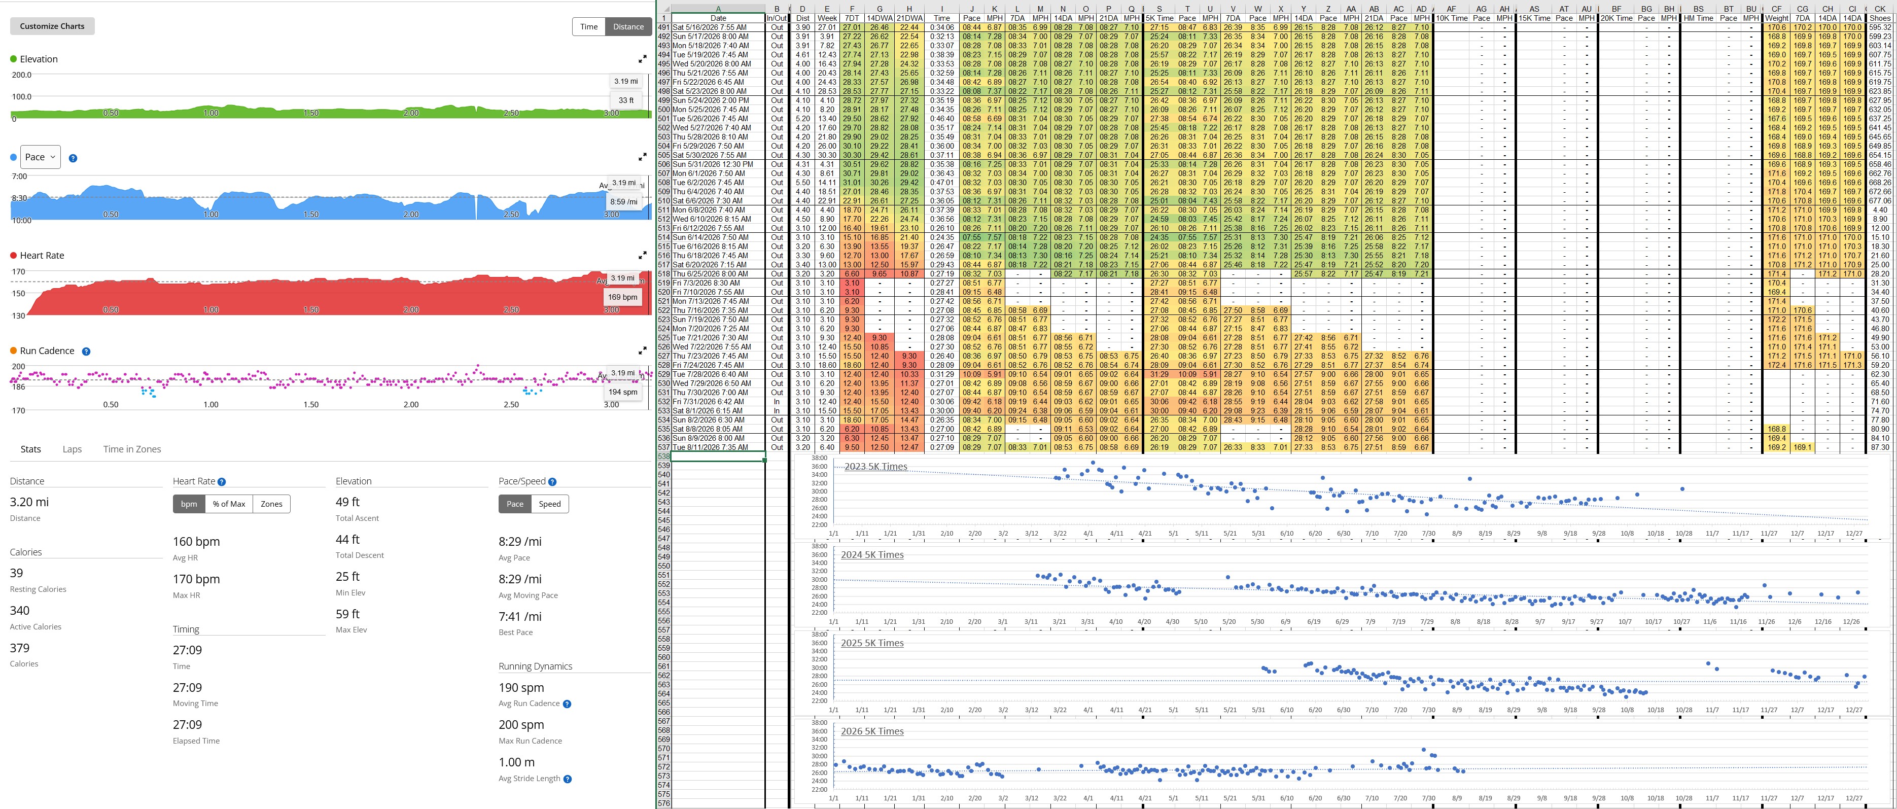This screenshot has height=809, width=1897.
Task: Open Heart Rate stats help icon
Action: (222, 481)
